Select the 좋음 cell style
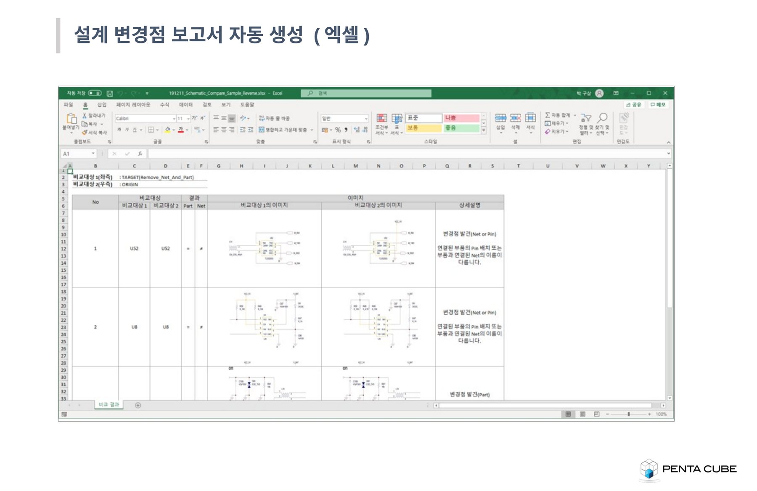 pos(461,128)
